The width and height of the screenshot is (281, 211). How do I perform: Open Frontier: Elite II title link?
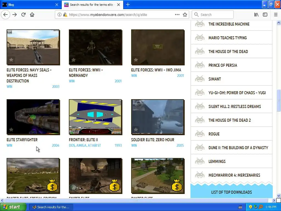(83, 140)
